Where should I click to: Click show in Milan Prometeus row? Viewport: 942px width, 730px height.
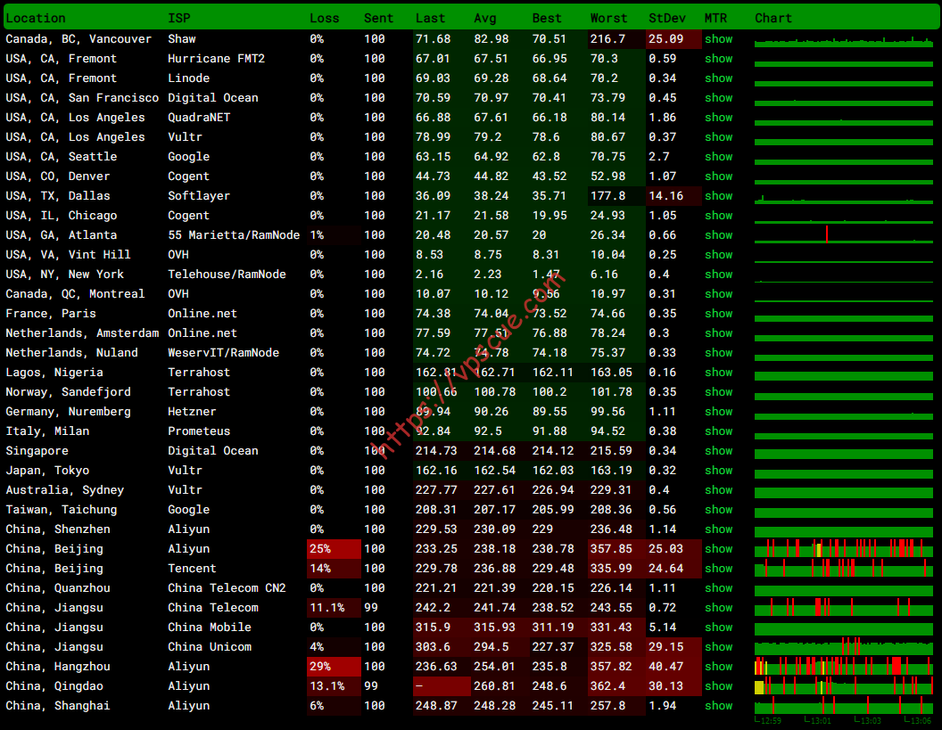[718, 431]
